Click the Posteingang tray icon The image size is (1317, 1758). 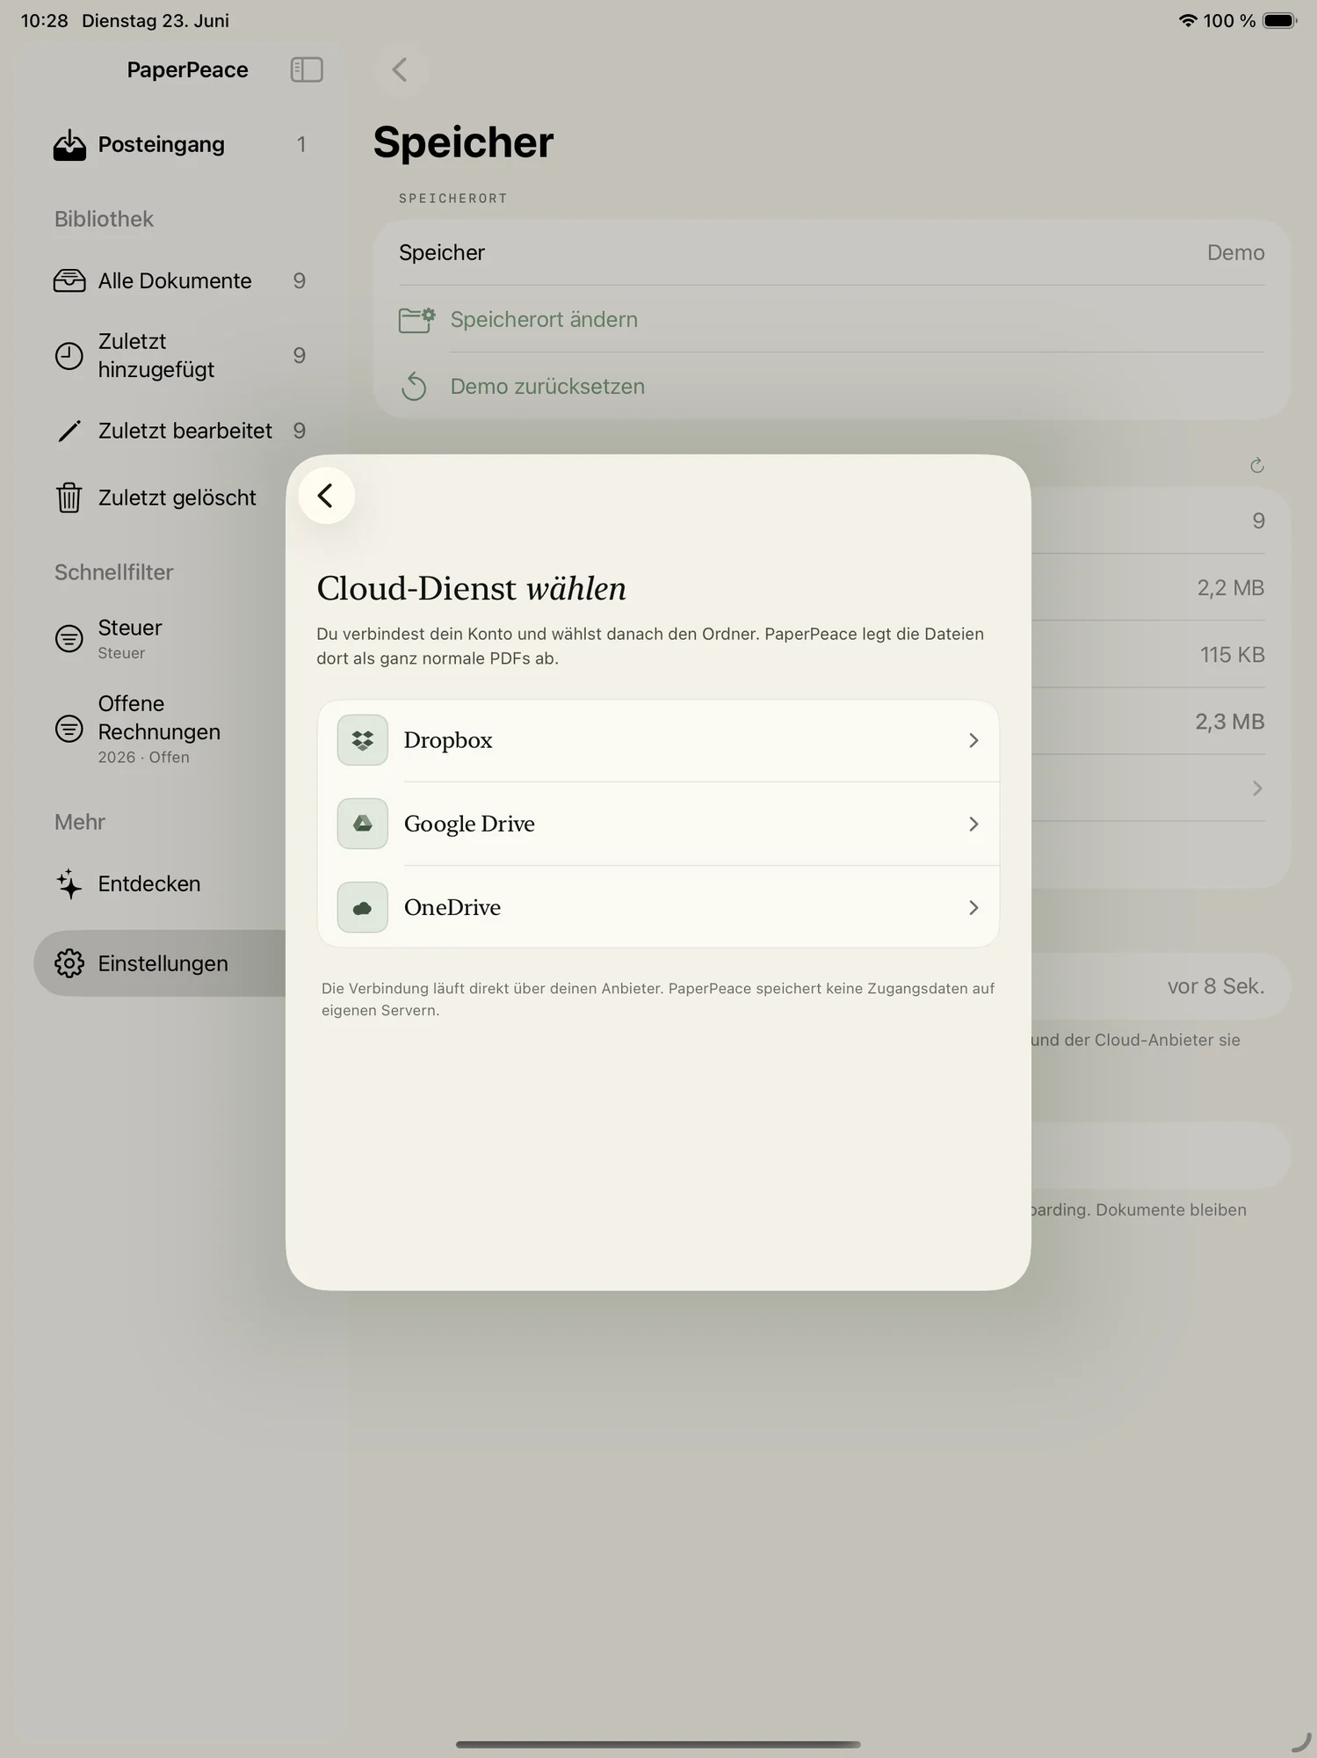click(69, 145)
